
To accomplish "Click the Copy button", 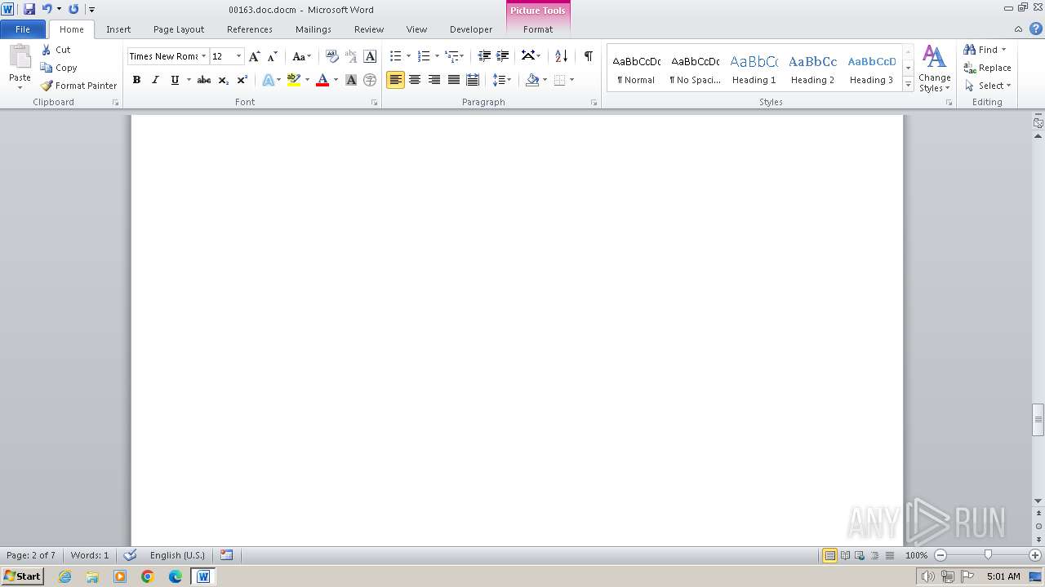I will [x=59, y=68].
